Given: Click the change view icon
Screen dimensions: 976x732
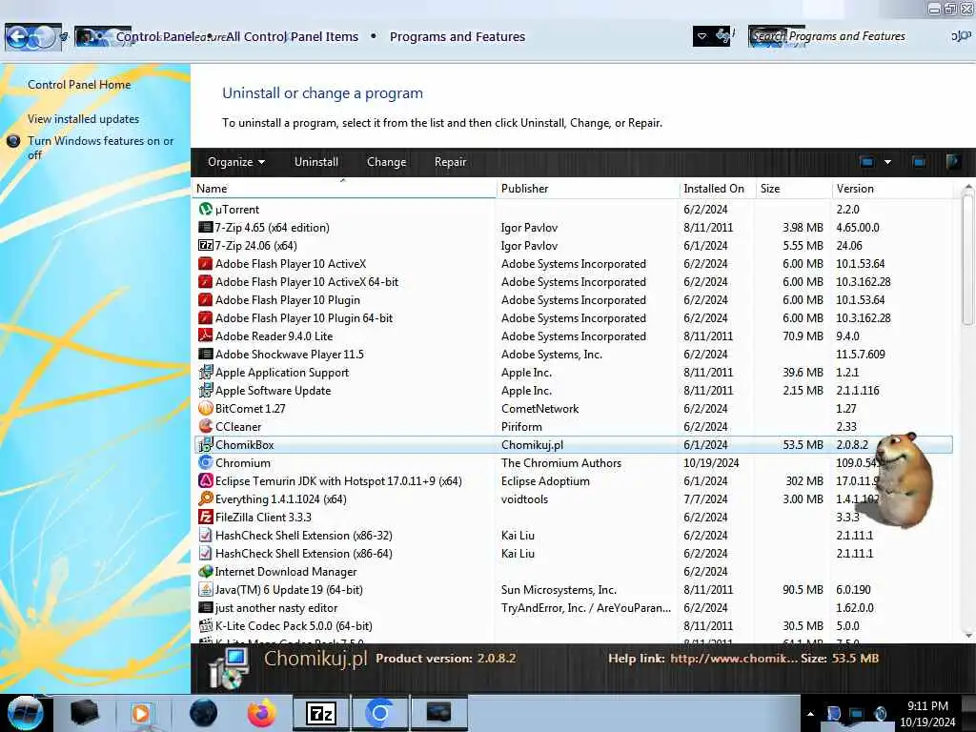Looking at the screenshot, I should pyautogui.click(x=866, y=162).
